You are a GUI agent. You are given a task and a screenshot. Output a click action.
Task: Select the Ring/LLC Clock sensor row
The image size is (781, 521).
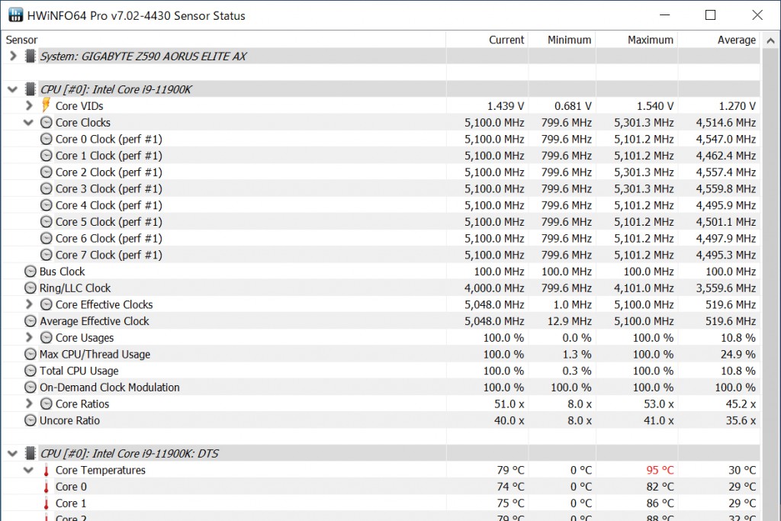coord(381,288)
